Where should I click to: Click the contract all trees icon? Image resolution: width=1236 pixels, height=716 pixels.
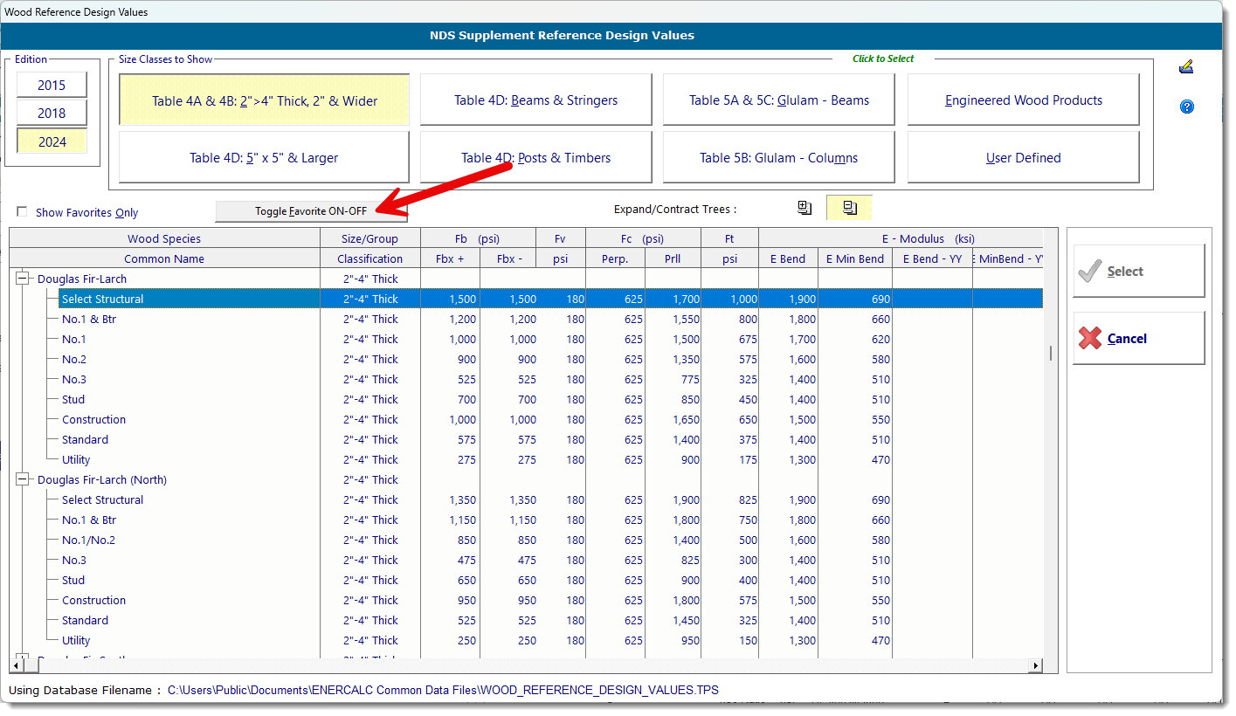(849, 208)
